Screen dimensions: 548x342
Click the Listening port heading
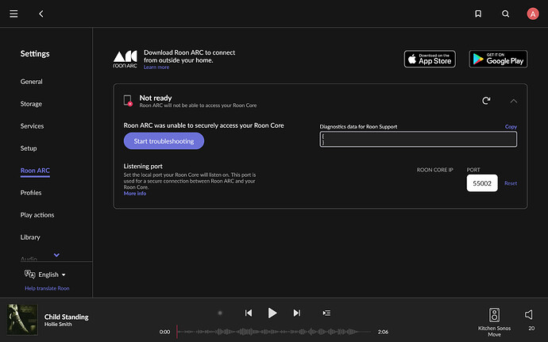143,167
